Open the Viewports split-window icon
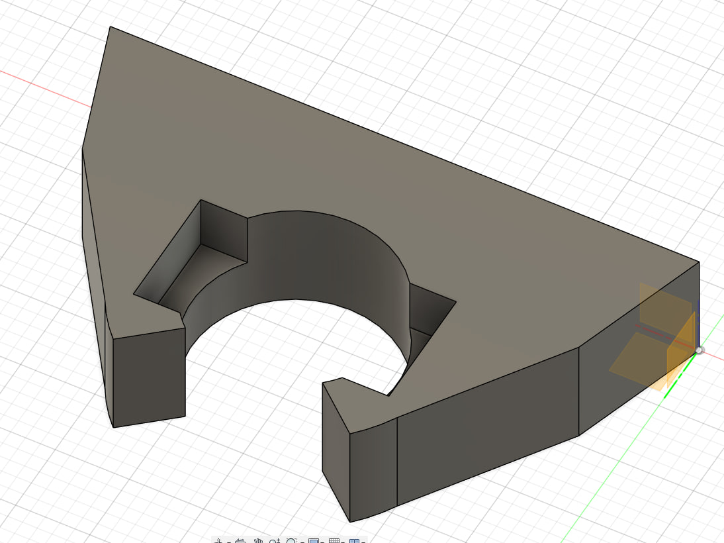This screenshot has height=543, width=724. coord(354,541)
